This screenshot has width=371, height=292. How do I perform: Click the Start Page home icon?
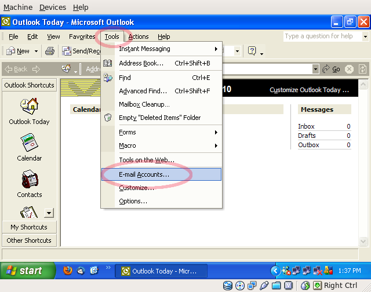point(66,68)
